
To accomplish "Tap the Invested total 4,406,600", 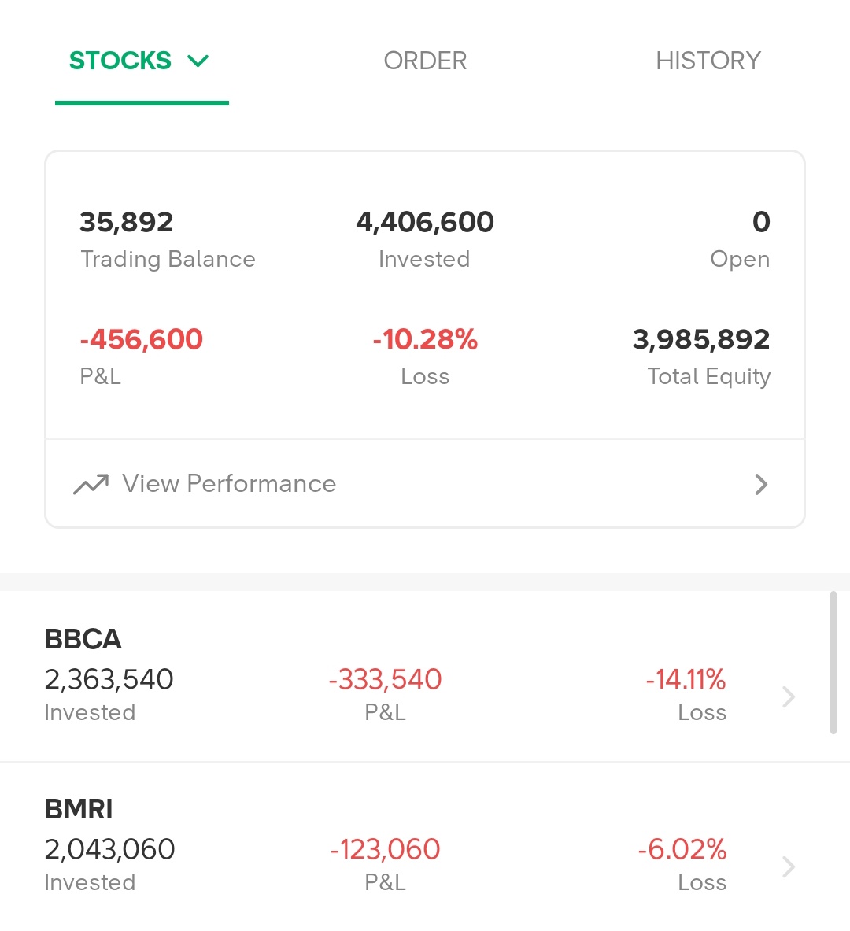I will point(425,222).
